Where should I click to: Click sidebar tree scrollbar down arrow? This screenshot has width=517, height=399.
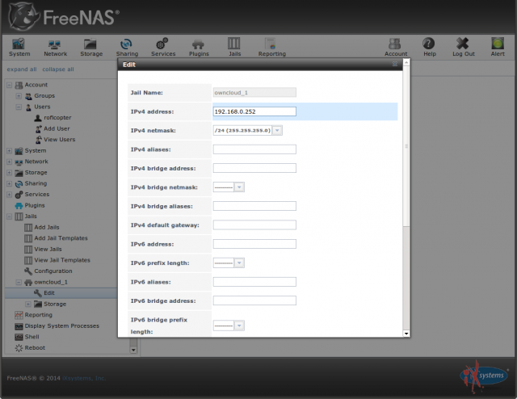pyautogui.click(x=133, y=351)
